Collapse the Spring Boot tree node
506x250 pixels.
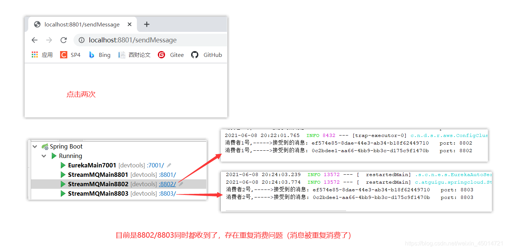click(35, 146)
